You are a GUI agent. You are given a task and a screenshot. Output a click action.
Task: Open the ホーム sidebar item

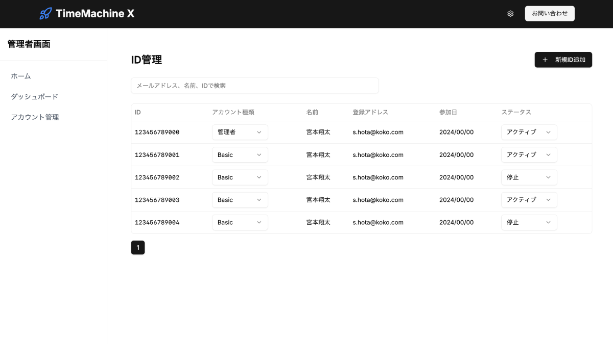[21, 76]
